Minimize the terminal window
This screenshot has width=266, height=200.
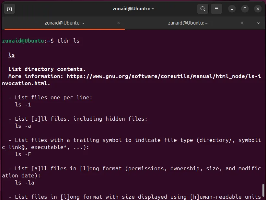coord(232,9)
